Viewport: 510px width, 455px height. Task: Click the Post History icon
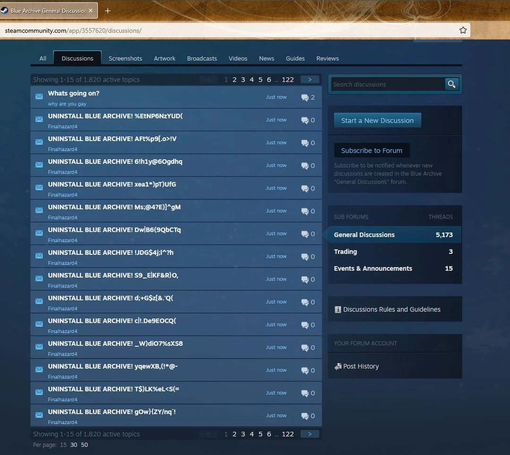[338, 366]
